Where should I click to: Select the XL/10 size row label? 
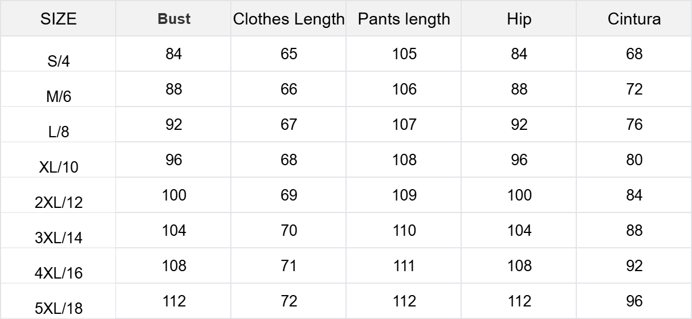tap(59, 167)
